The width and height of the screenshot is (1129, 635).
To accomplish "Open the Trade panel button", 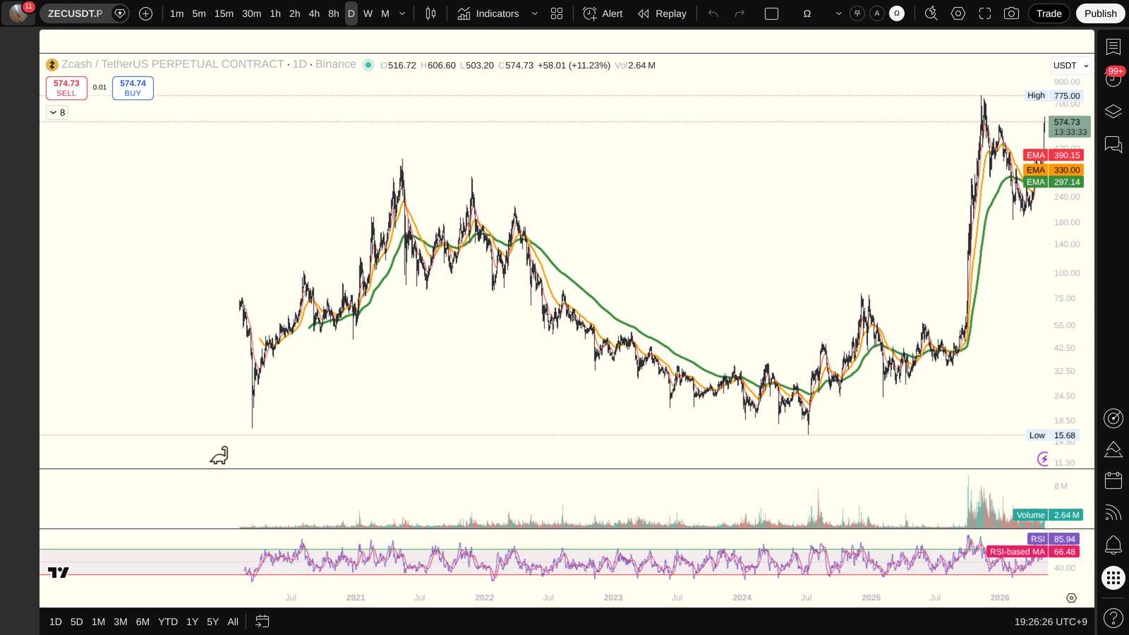I will click(1049, 13).
